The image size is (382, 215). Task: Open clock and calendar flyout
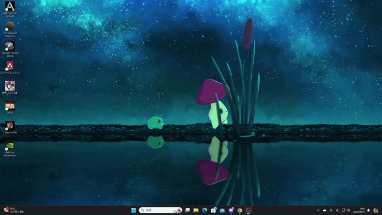click(x=359, y=210)
